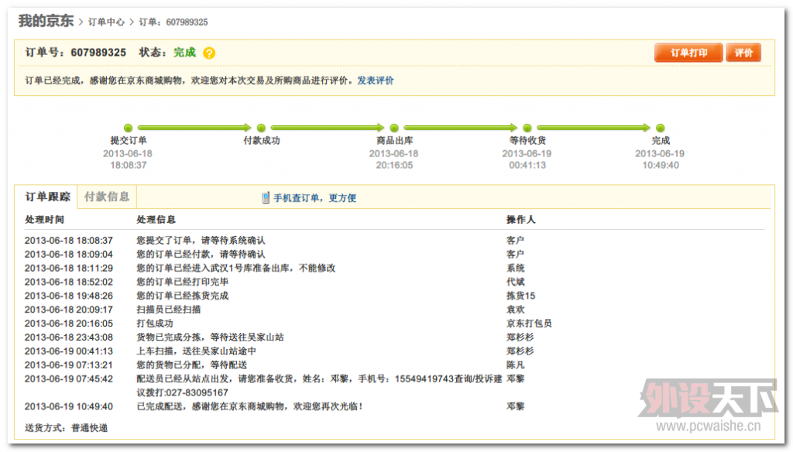Click the final 完成 progress dot
Screen dimensions: 793x452
[660, 128]
